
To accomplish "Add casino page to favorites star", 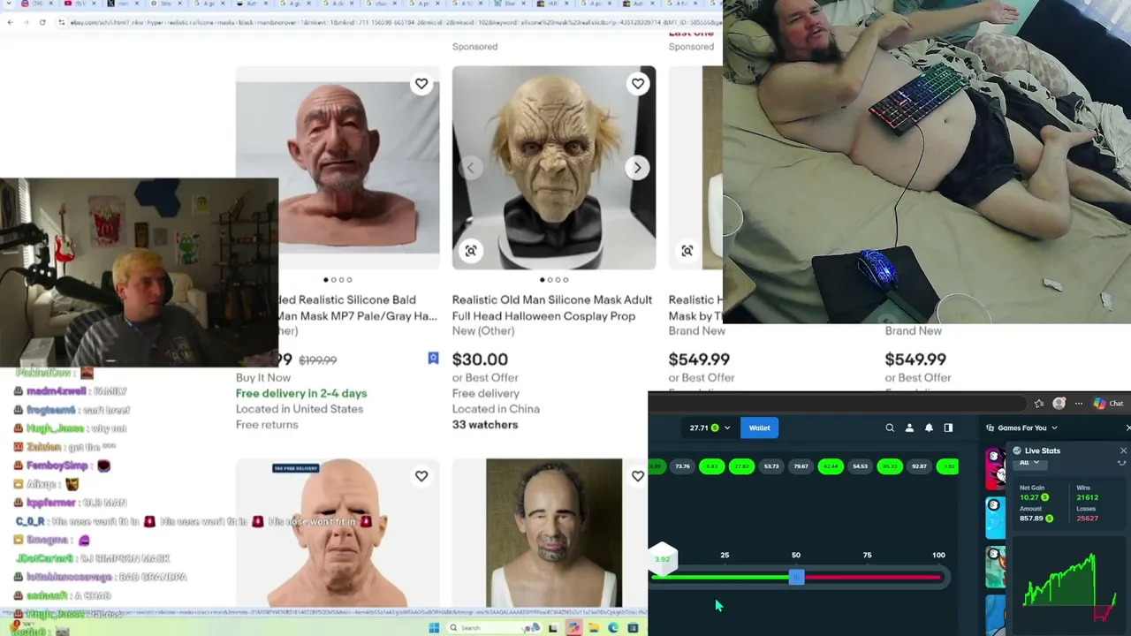I will (x=1039, y=404).
